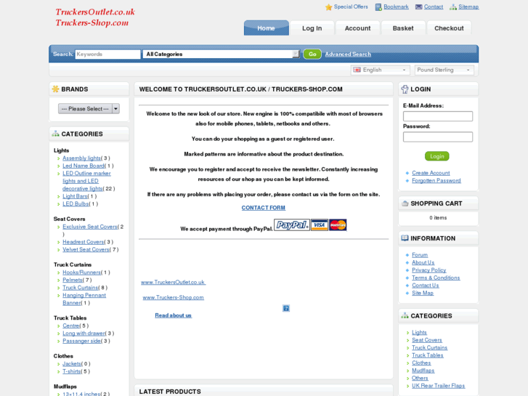Open the Create Account link

[431, 172]
